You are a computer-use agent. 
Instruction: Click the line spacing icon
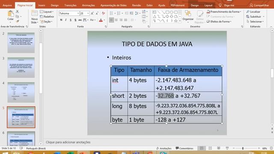click(x=137, y=13)
